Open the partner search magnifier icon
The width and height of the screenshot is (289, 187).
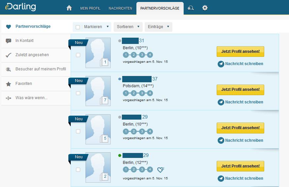(191, 8)
